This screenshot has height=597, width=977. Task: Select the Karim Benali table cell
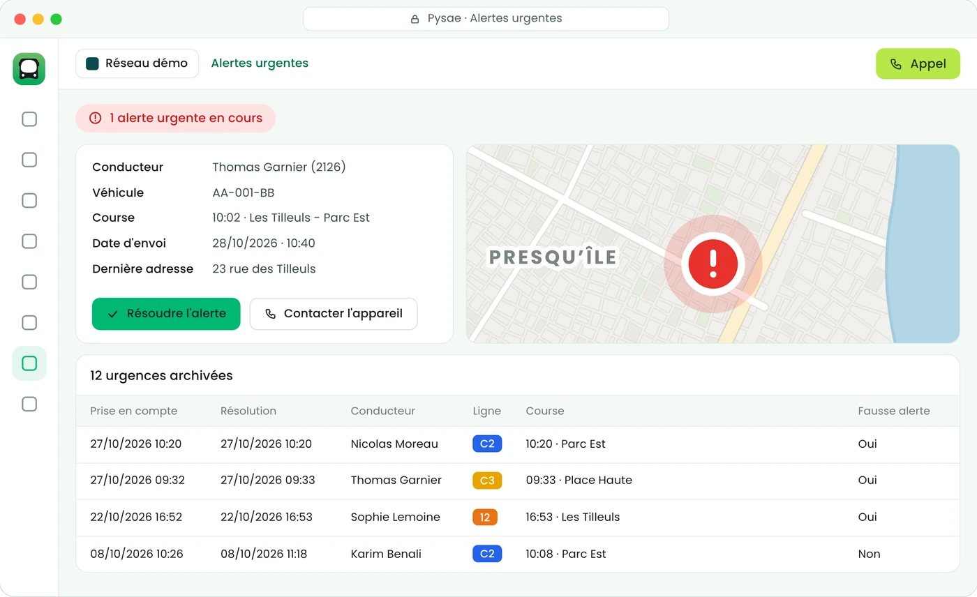[386, 554]
